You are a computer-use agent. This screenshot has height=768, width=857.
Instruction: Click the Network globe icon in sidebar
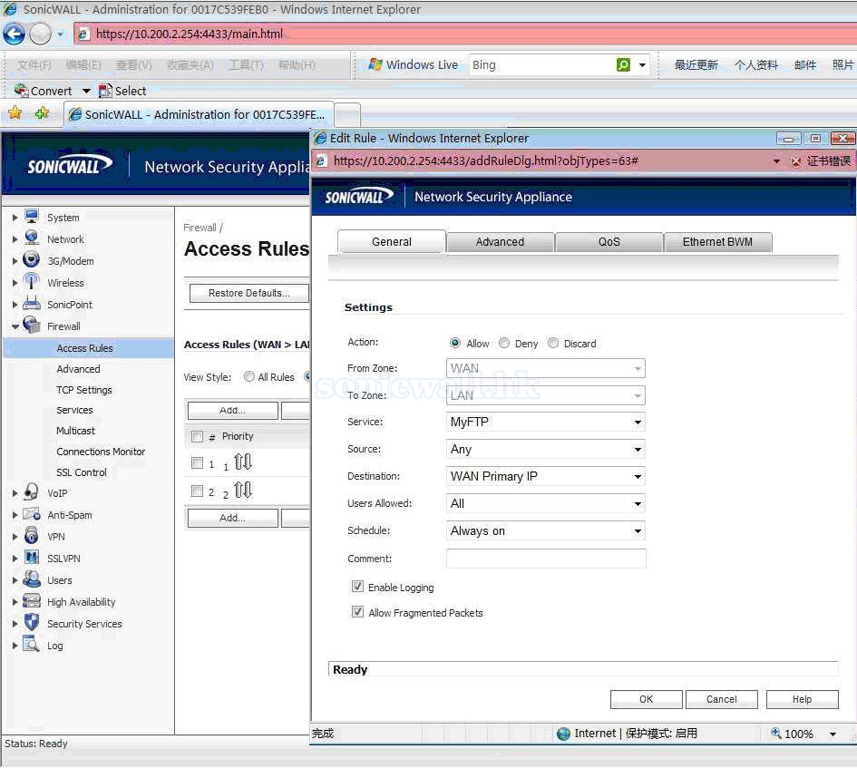tap(32, 238)
